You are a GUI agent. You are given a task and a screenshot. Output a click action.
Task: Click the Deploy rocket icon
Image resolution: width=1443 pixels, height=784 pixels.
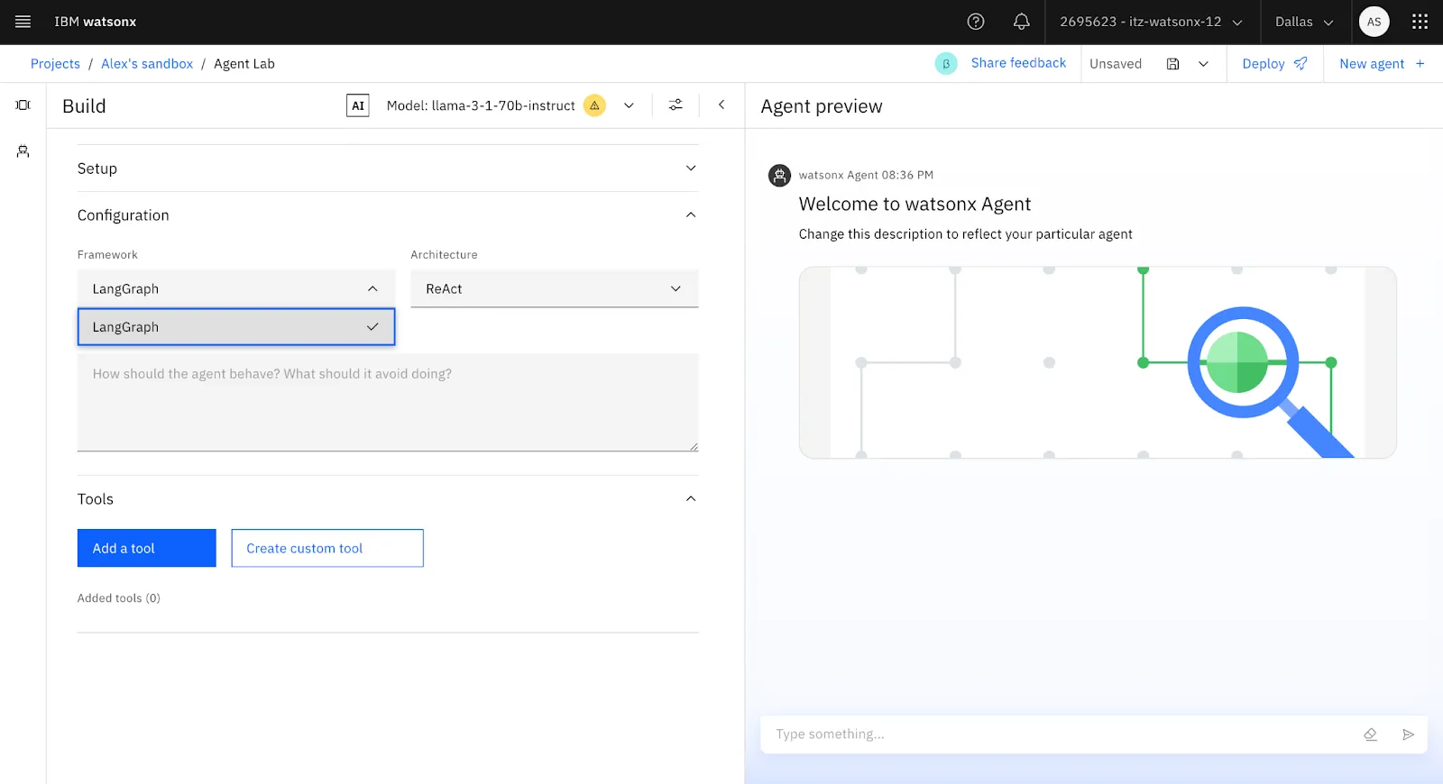pos(1301,63)
